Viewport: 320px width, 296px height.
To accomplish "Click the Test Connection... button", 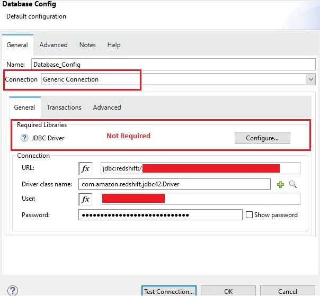I will (169, 291).
